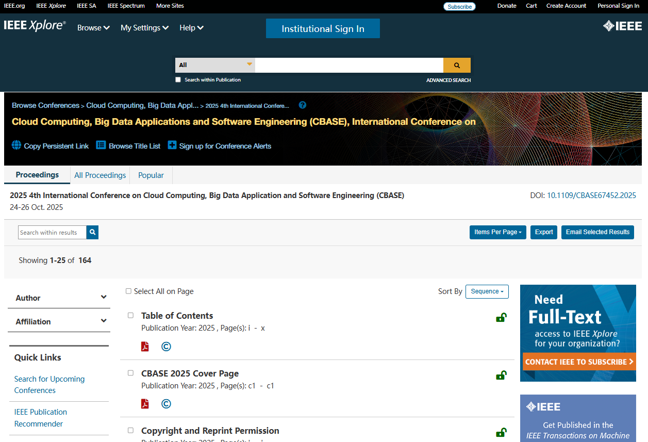Viewport: 648px width, 442px height.
Task: Click the Copy Persistent Link globe icon
Action: click(x=16, y=145)
